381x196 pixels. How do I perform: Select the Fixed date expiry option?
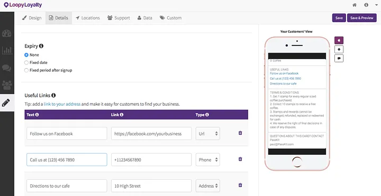pyautogui.click(x=26, y=62)
